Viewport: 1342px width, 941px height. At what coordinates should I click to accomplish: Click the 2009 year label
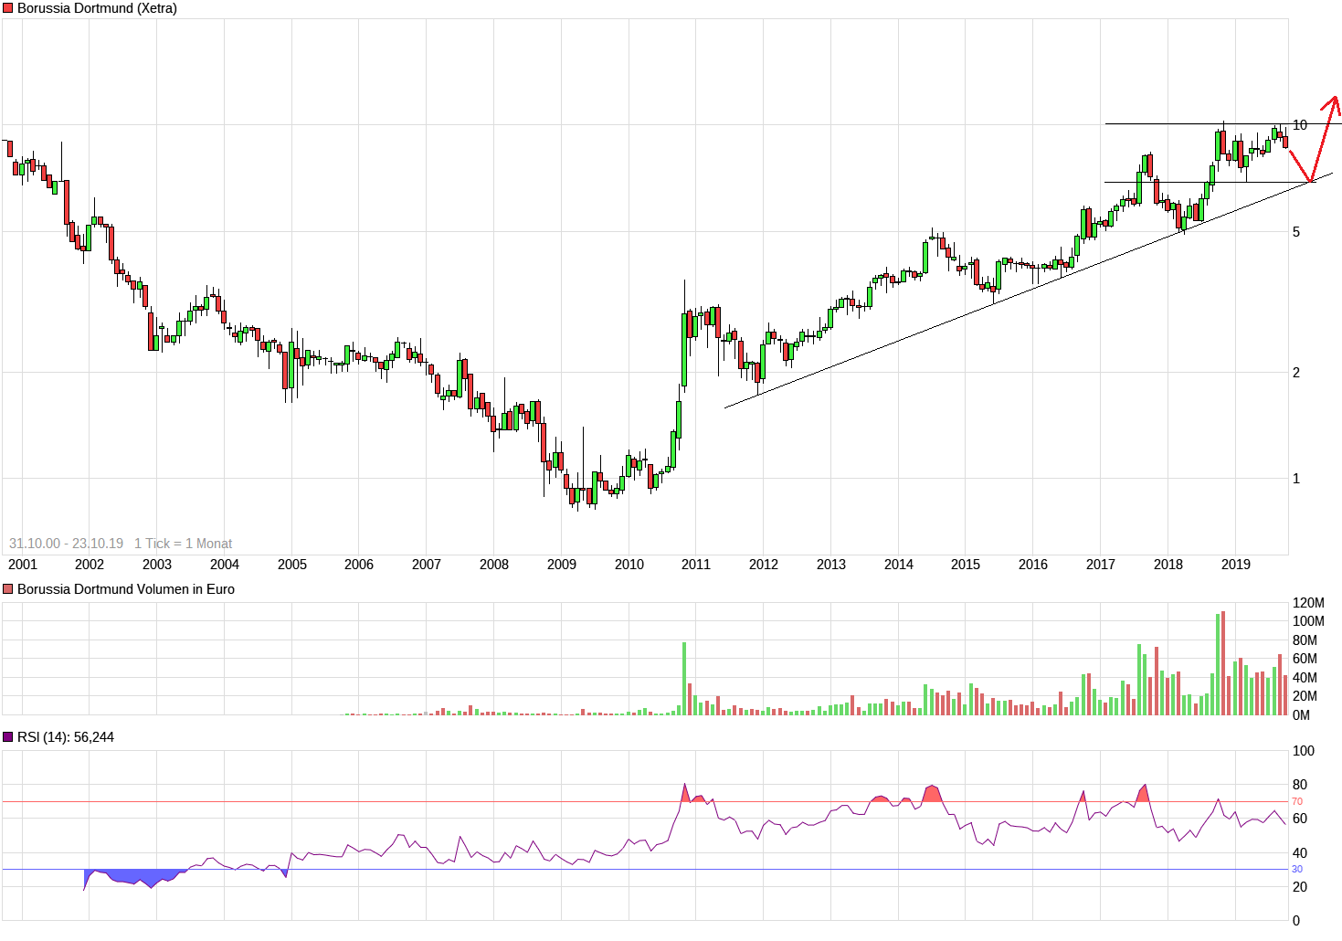click(562, 565)
